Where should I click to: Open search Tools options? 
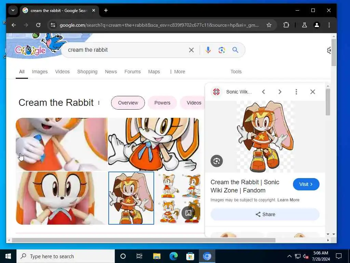pyautogui.click(x=236, y=72)
